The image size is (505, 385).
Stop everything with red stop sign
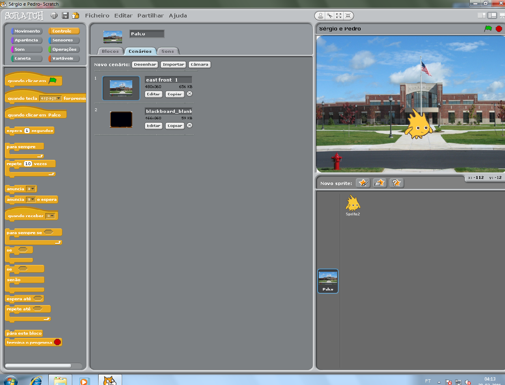[499, 29]
